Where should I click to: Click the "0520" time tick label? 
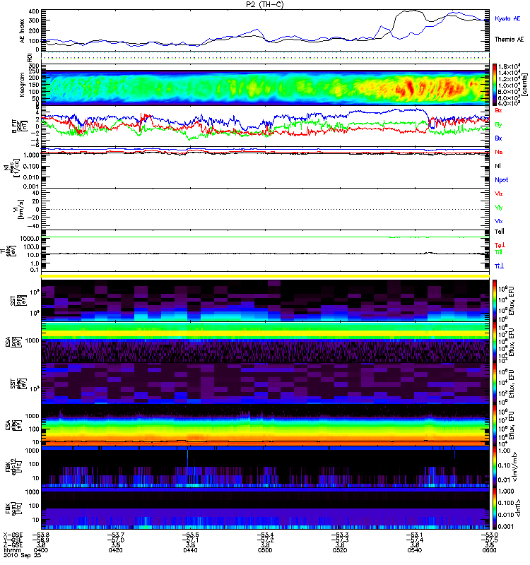(x=340, y=550)
